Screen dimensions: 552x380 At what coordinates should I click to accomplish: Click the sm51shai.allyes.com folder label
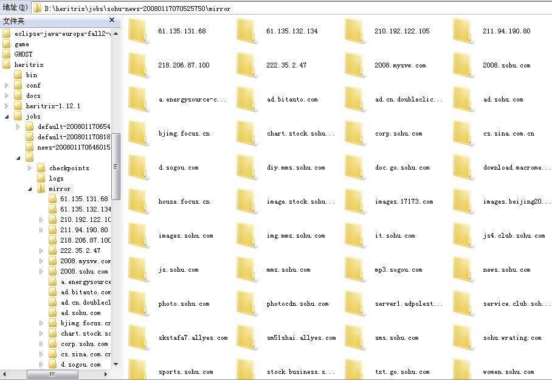301,337
